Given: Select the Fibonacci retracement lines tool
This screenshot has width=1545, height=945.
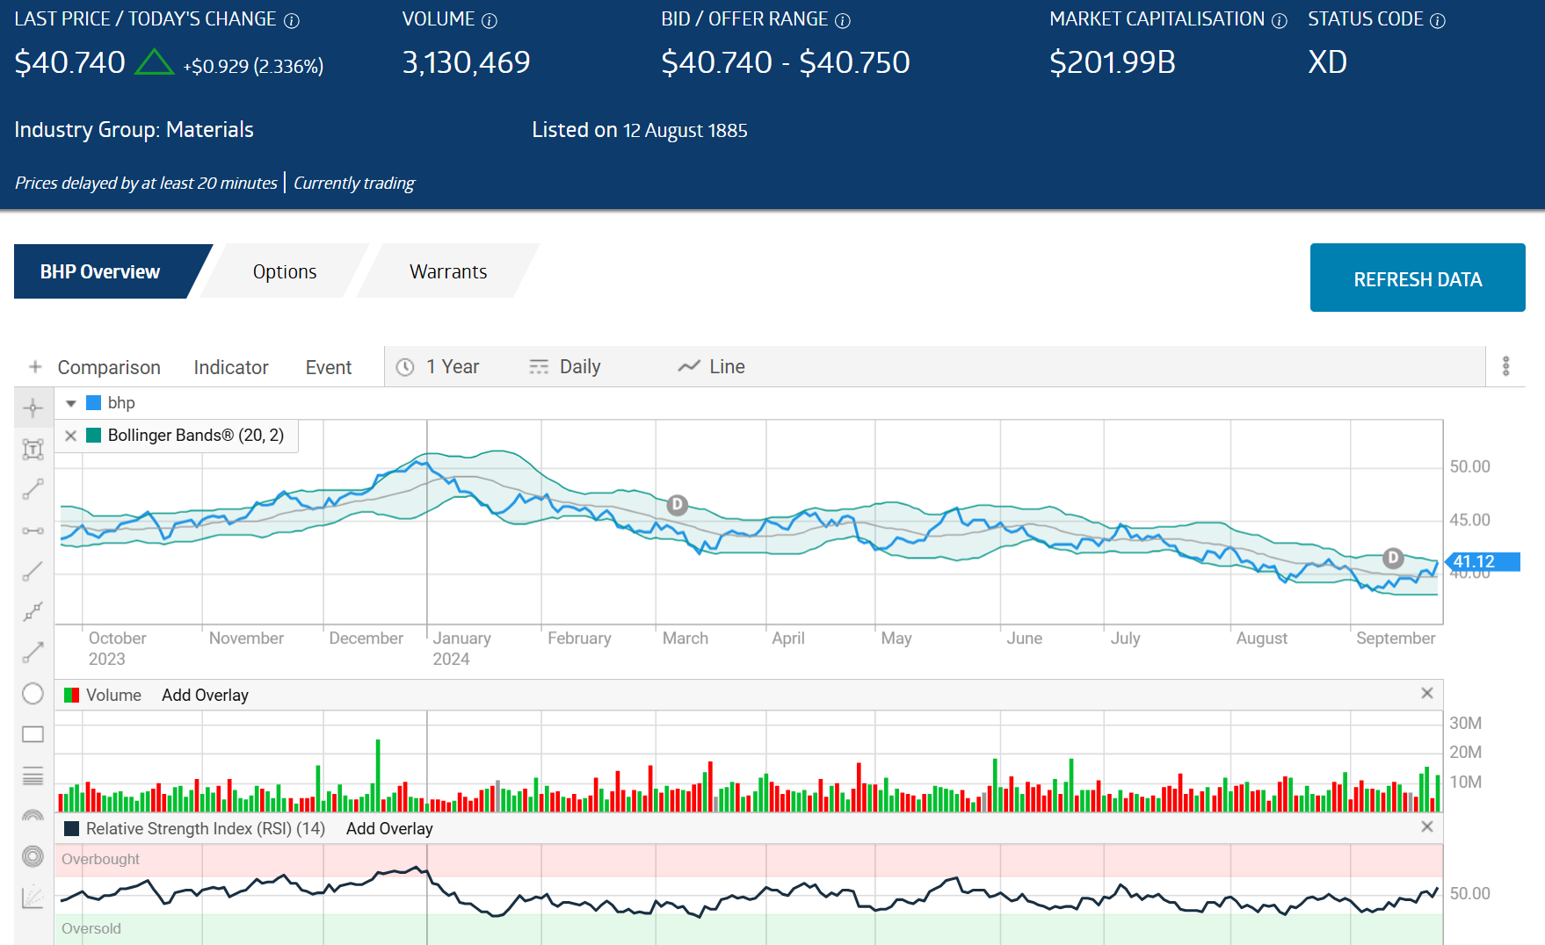Looking at the screenshot, I should [x=33, y=775].
